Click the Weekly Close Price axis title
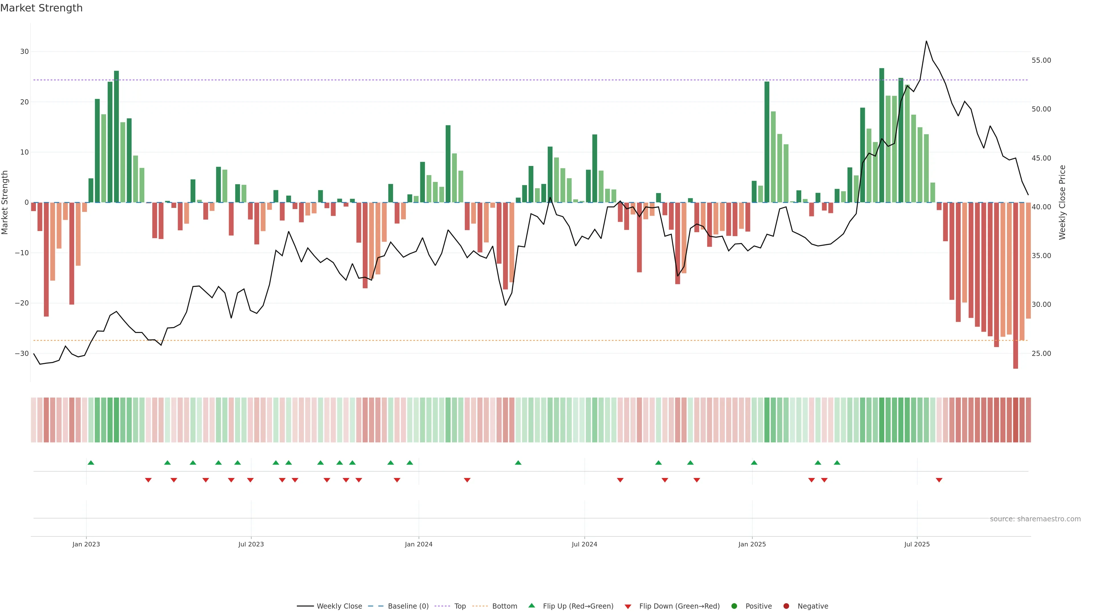Viewport: 1095px width, 616px height. coord(1062,202)
